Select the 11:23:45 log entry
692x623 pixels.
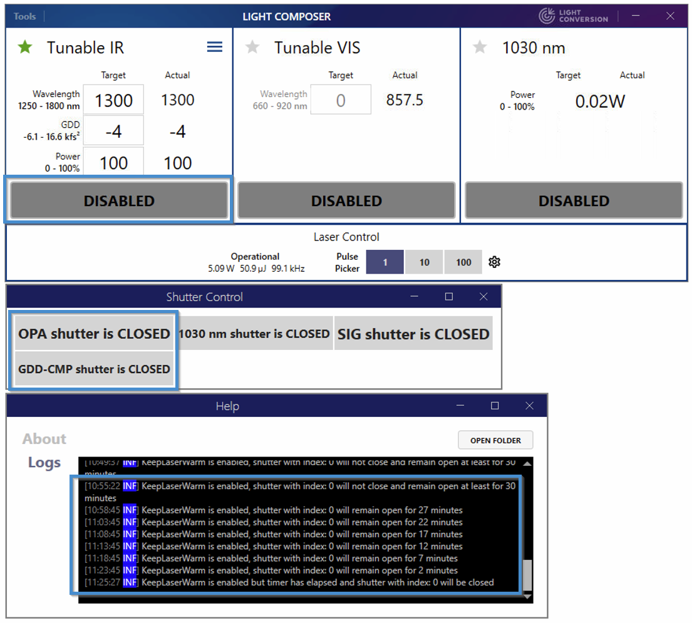271,570
